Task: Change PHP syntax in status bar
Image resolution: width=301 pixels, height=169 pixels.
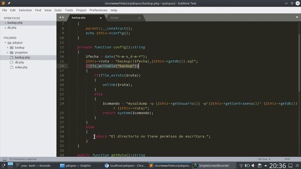Action: pyautogui.click(x=287, y=159)
